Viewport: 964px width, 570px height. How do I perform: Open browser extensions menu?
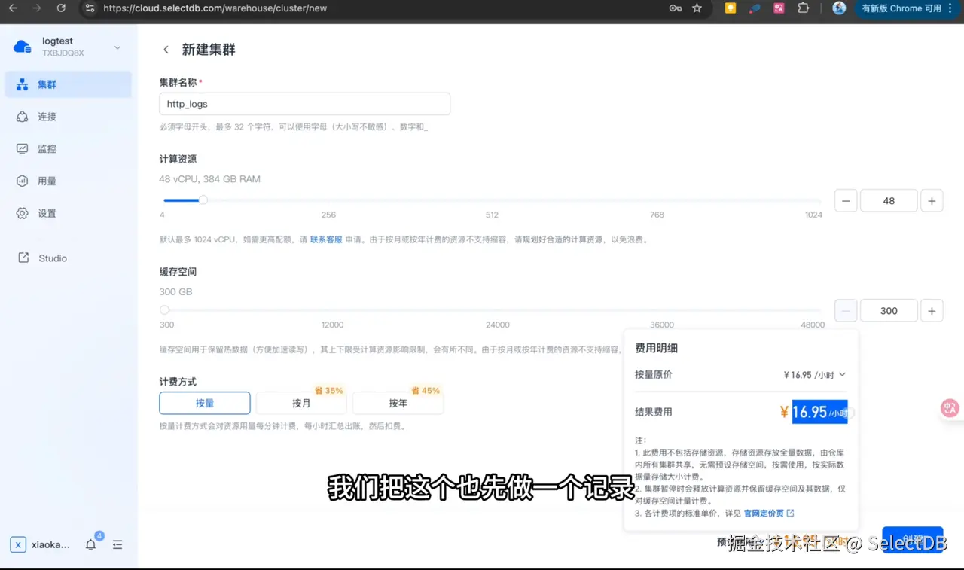[x=803, y=9]
